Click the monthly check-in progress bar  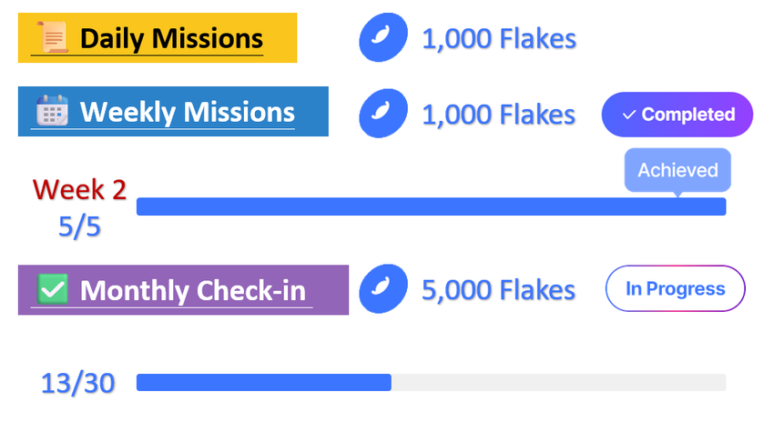(x=431, y=382)
